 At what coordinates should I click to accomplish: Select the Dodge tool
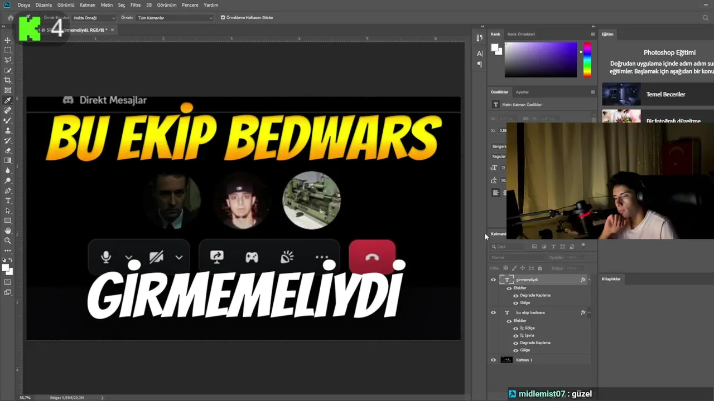pos(8,180)
